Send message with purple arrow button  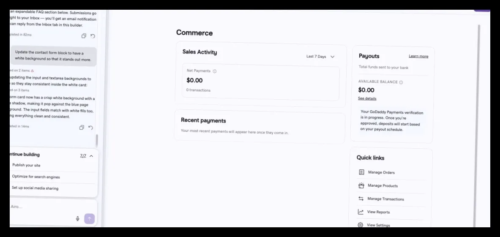click(89, 218)
